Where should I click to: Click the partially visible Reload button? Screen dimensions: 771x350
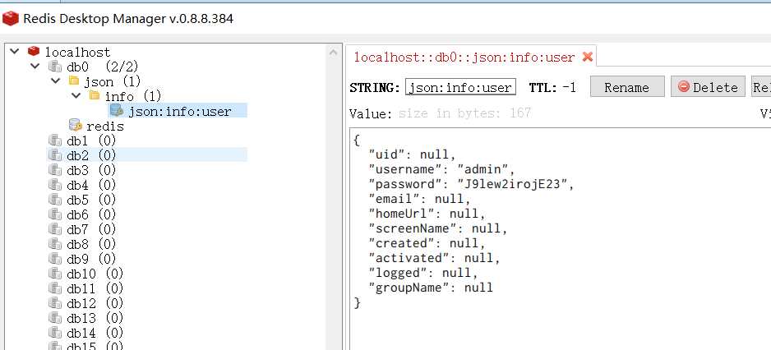point(761,87)
